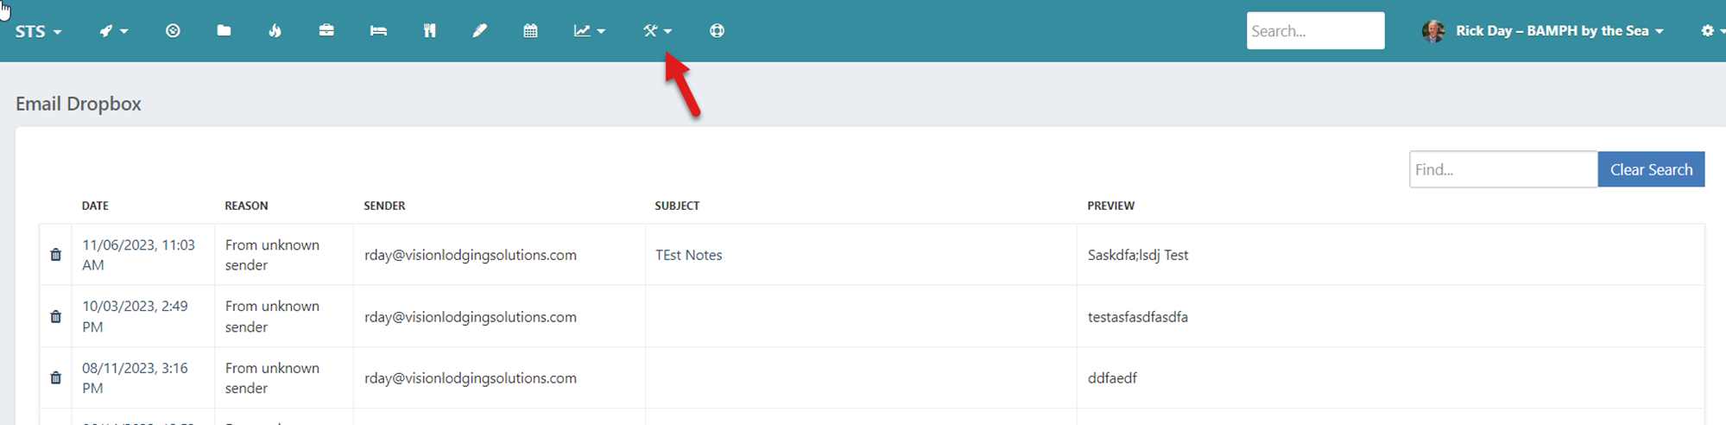Open the calendar icon

pos(530,31)
